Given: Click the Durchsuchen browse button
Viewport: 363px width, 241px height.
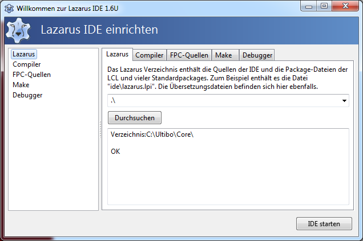Looking at the screenshot, I should coord(135,118).
